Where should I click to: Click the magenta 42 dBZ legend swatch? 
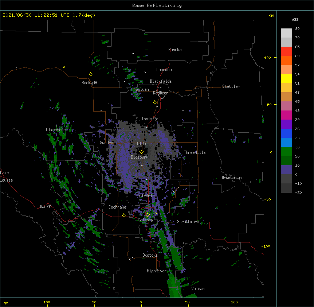pyautogui.click(x=286, y=115)
